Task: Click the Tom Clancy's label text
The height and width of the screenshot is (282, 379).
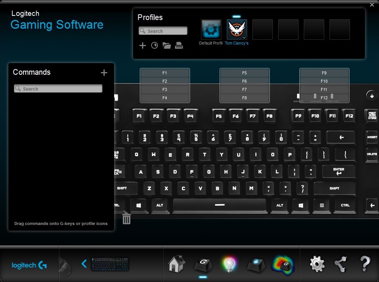Action: 237,43
